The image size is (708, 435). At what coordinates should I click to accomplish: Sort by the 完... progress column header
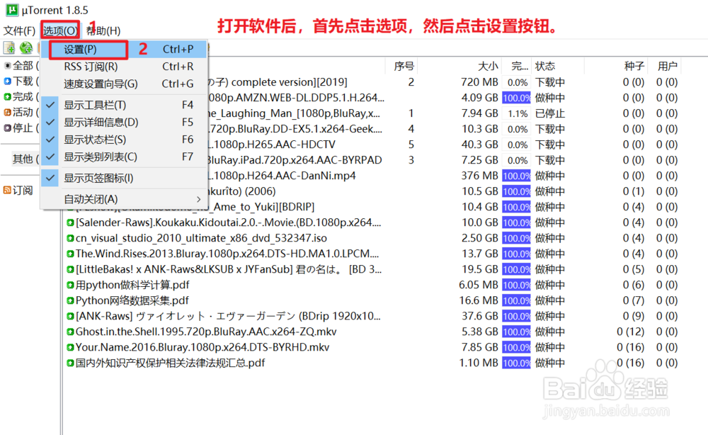[x=519, y=66]
